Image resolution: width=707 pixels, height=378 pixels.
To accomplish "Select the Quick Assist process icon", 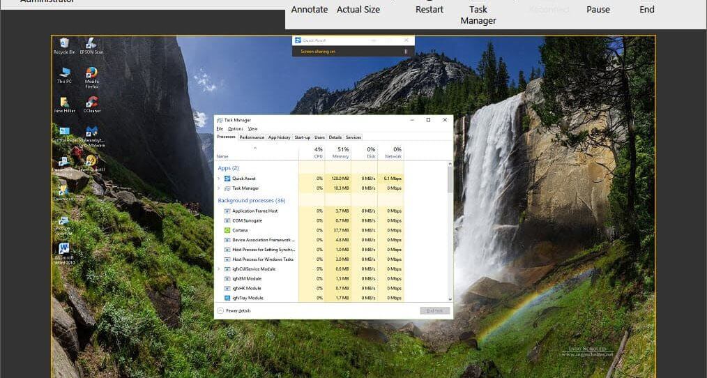I will pyautogui.click(x=227, y=179).
